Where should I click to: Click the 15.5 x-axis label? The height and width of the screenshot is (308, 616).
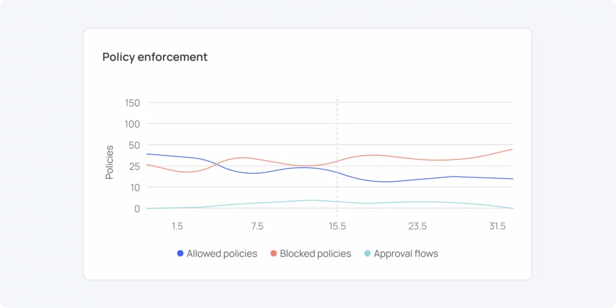337,227
